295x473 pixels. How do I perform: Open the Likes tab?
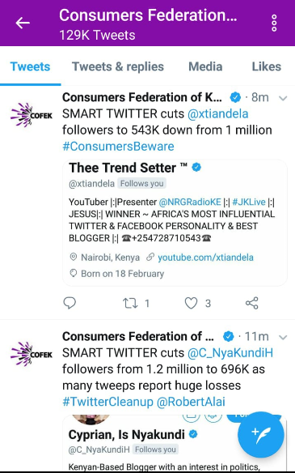[267, 66]
